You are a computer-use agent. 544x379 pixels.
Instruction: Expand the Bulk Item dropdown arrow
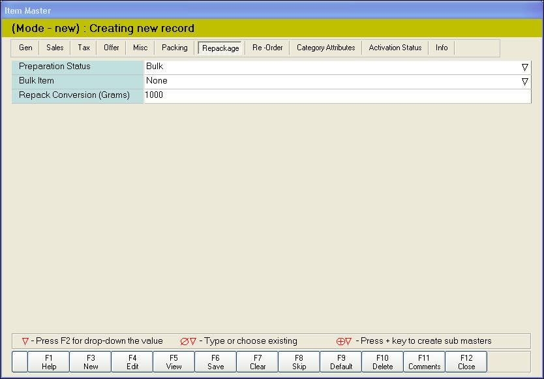click(524, 82)
